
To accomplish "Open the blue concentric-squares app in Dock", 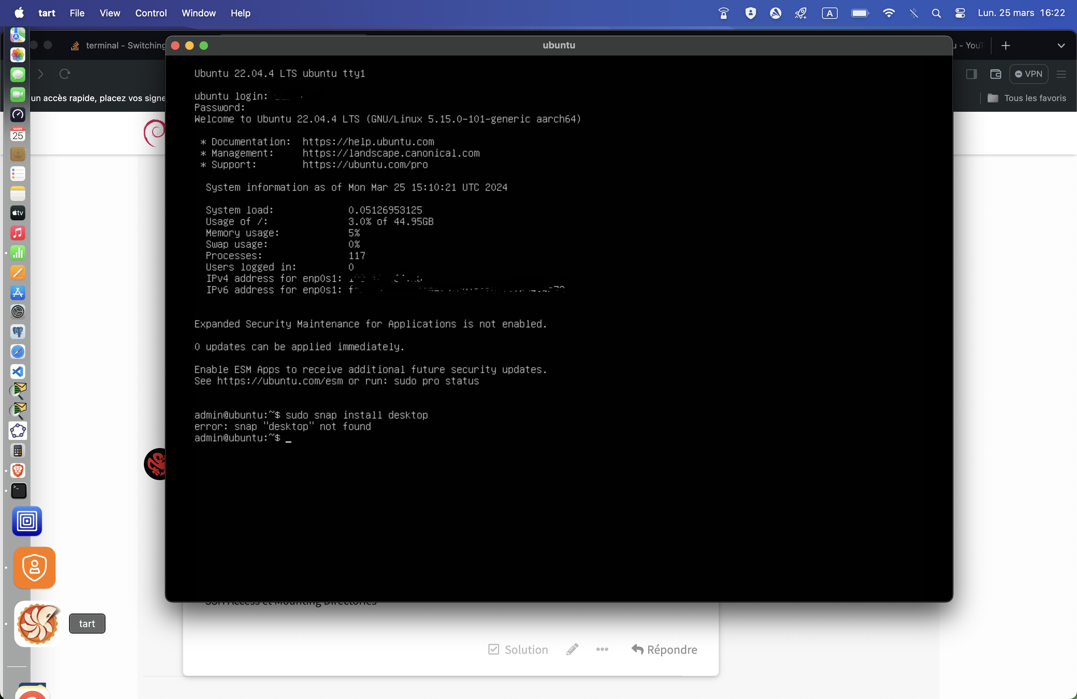I will click(x=27, y=521).
